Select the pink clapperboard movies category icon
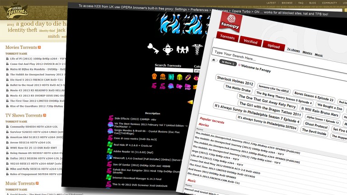This screenshot has width=347, height=195. click(154, 86)
